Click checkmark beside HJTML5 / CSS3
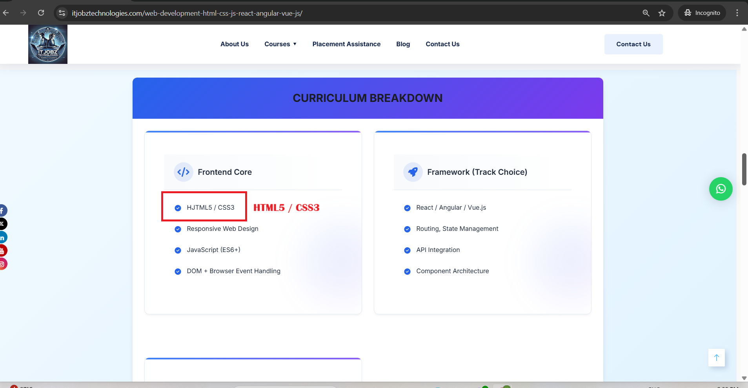The image size is (748, 388). pos(178,208)
